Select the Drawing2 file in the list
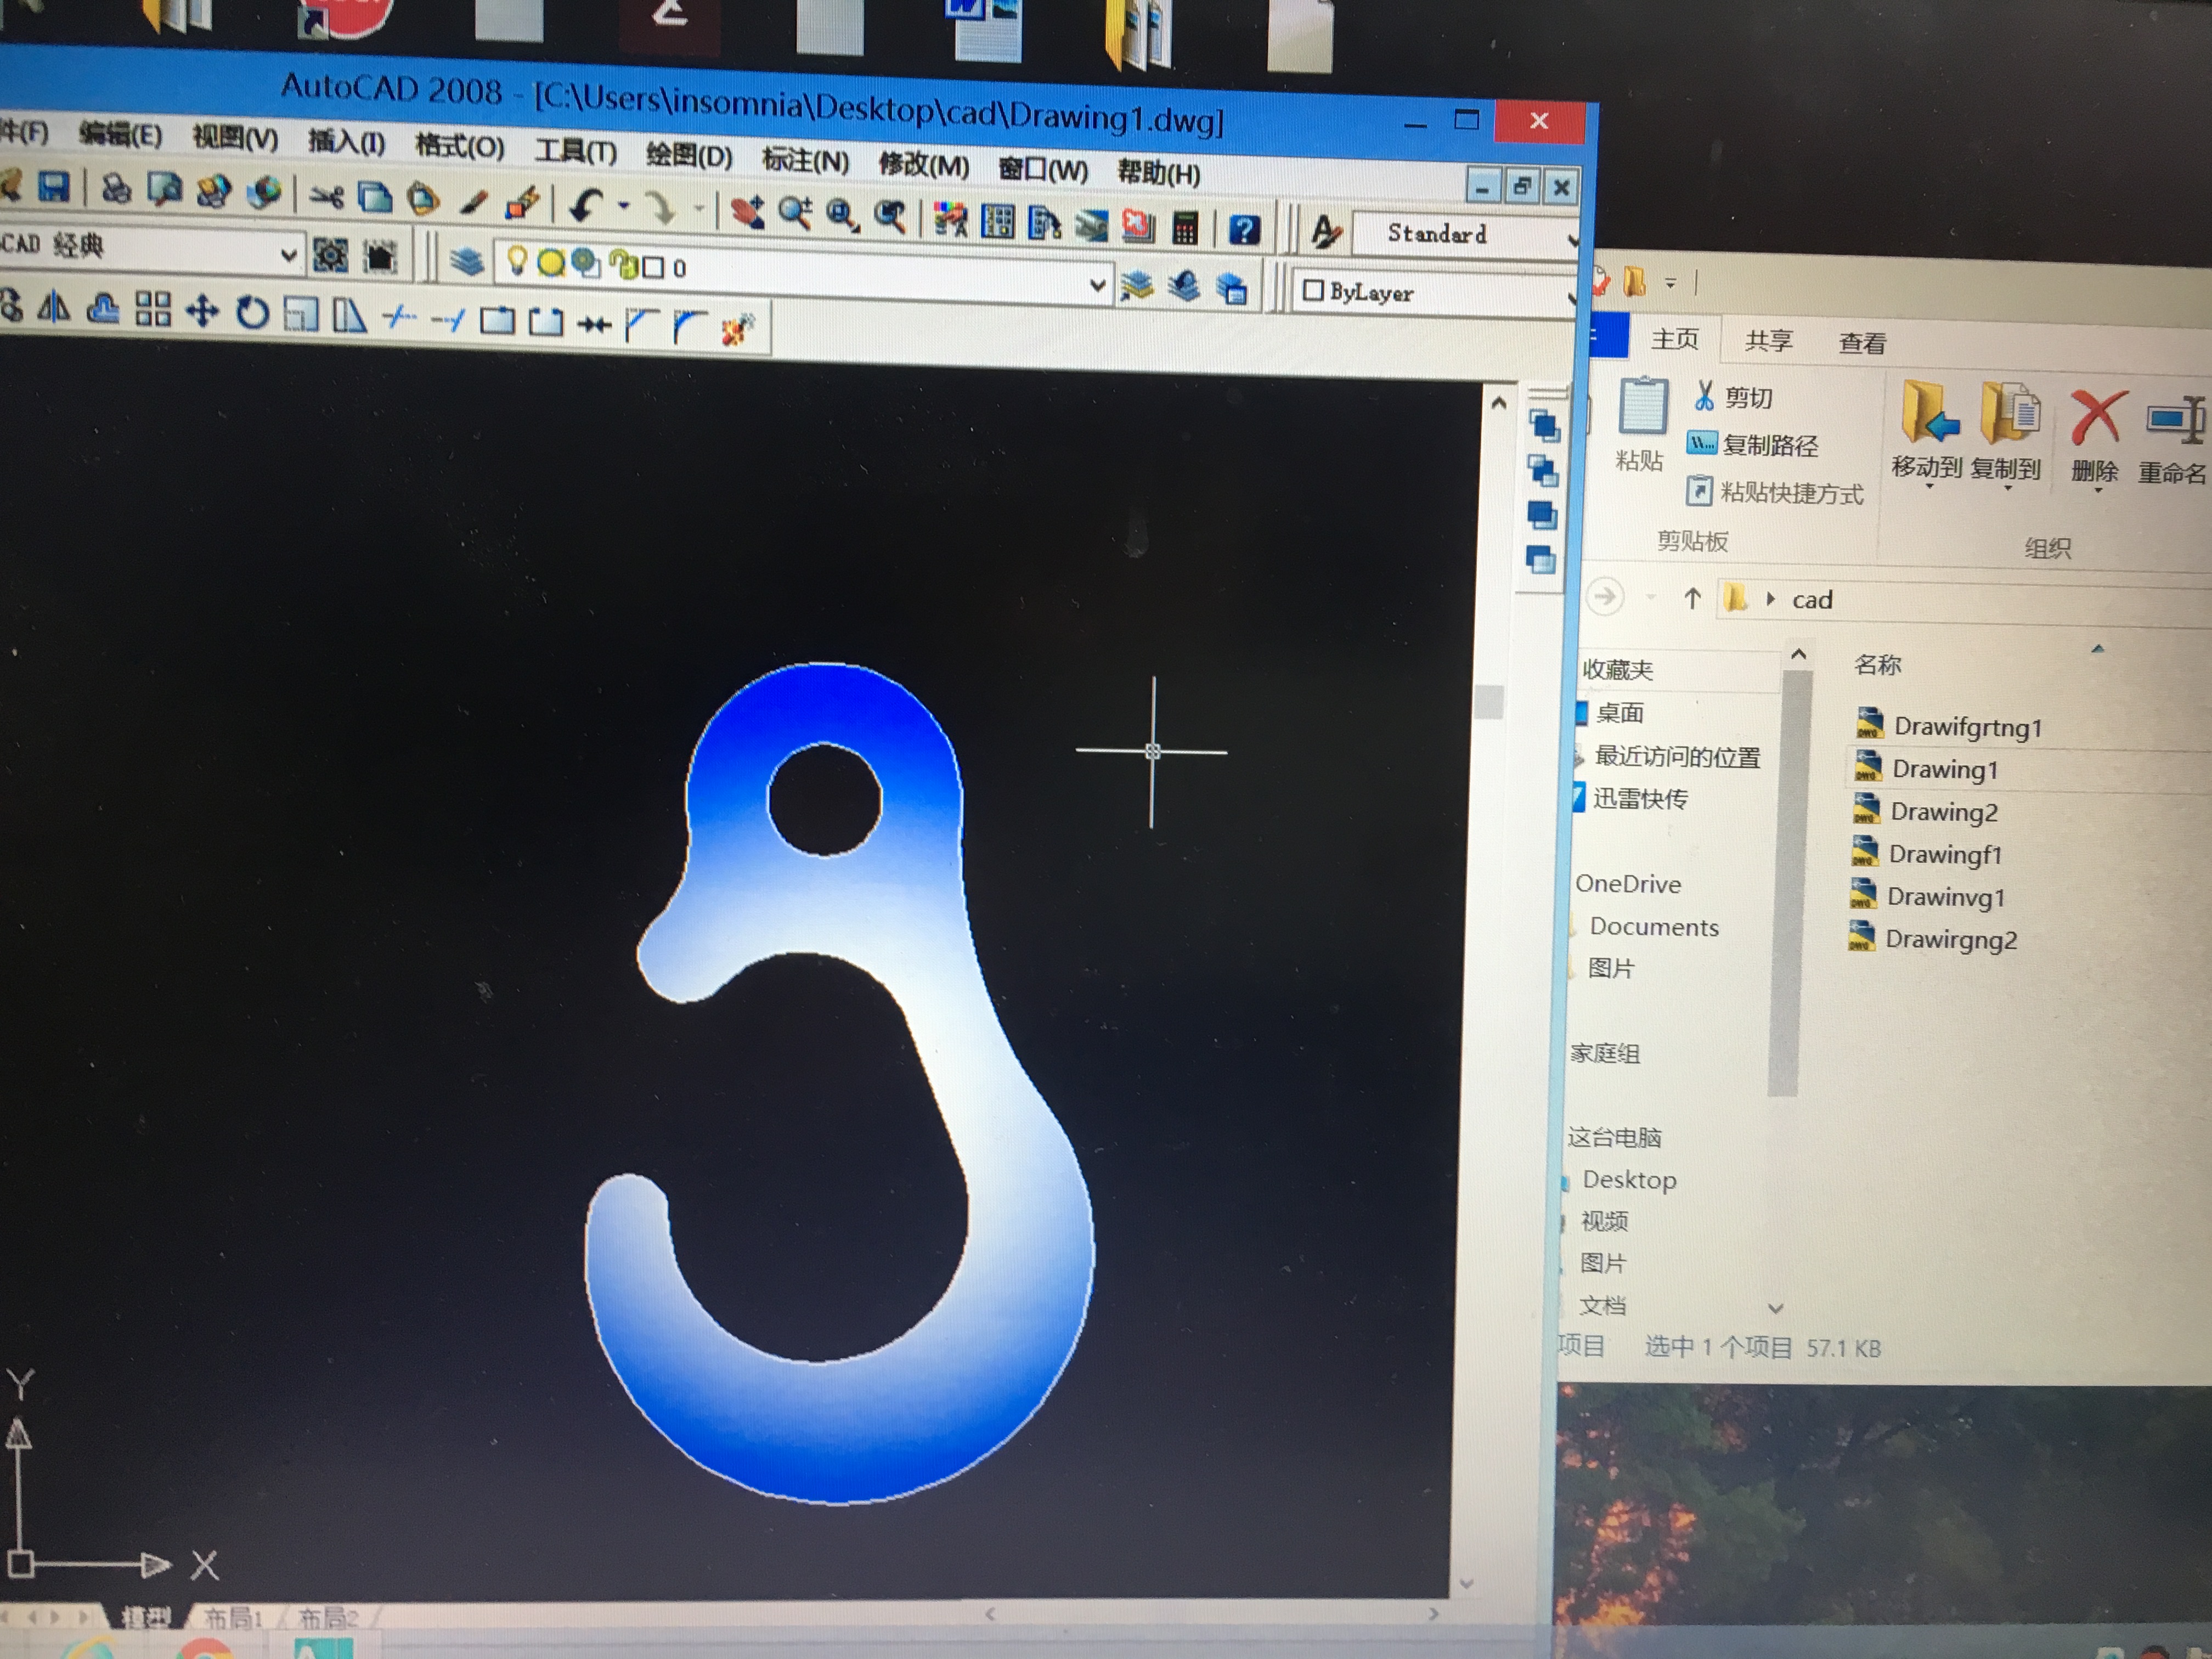This screenshot has width=2212, height=1659. [1942, 812]
